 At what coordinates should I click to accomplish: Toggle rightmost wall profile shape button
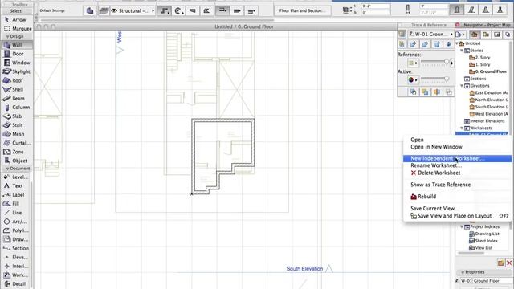(500, 10)
